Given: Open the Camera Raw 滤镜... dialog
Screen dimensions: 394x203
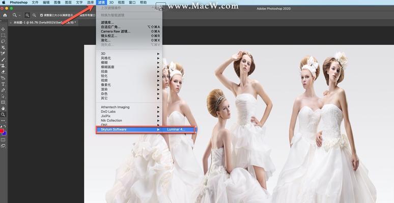Looking at the screenshot, I should coord(129,31).
